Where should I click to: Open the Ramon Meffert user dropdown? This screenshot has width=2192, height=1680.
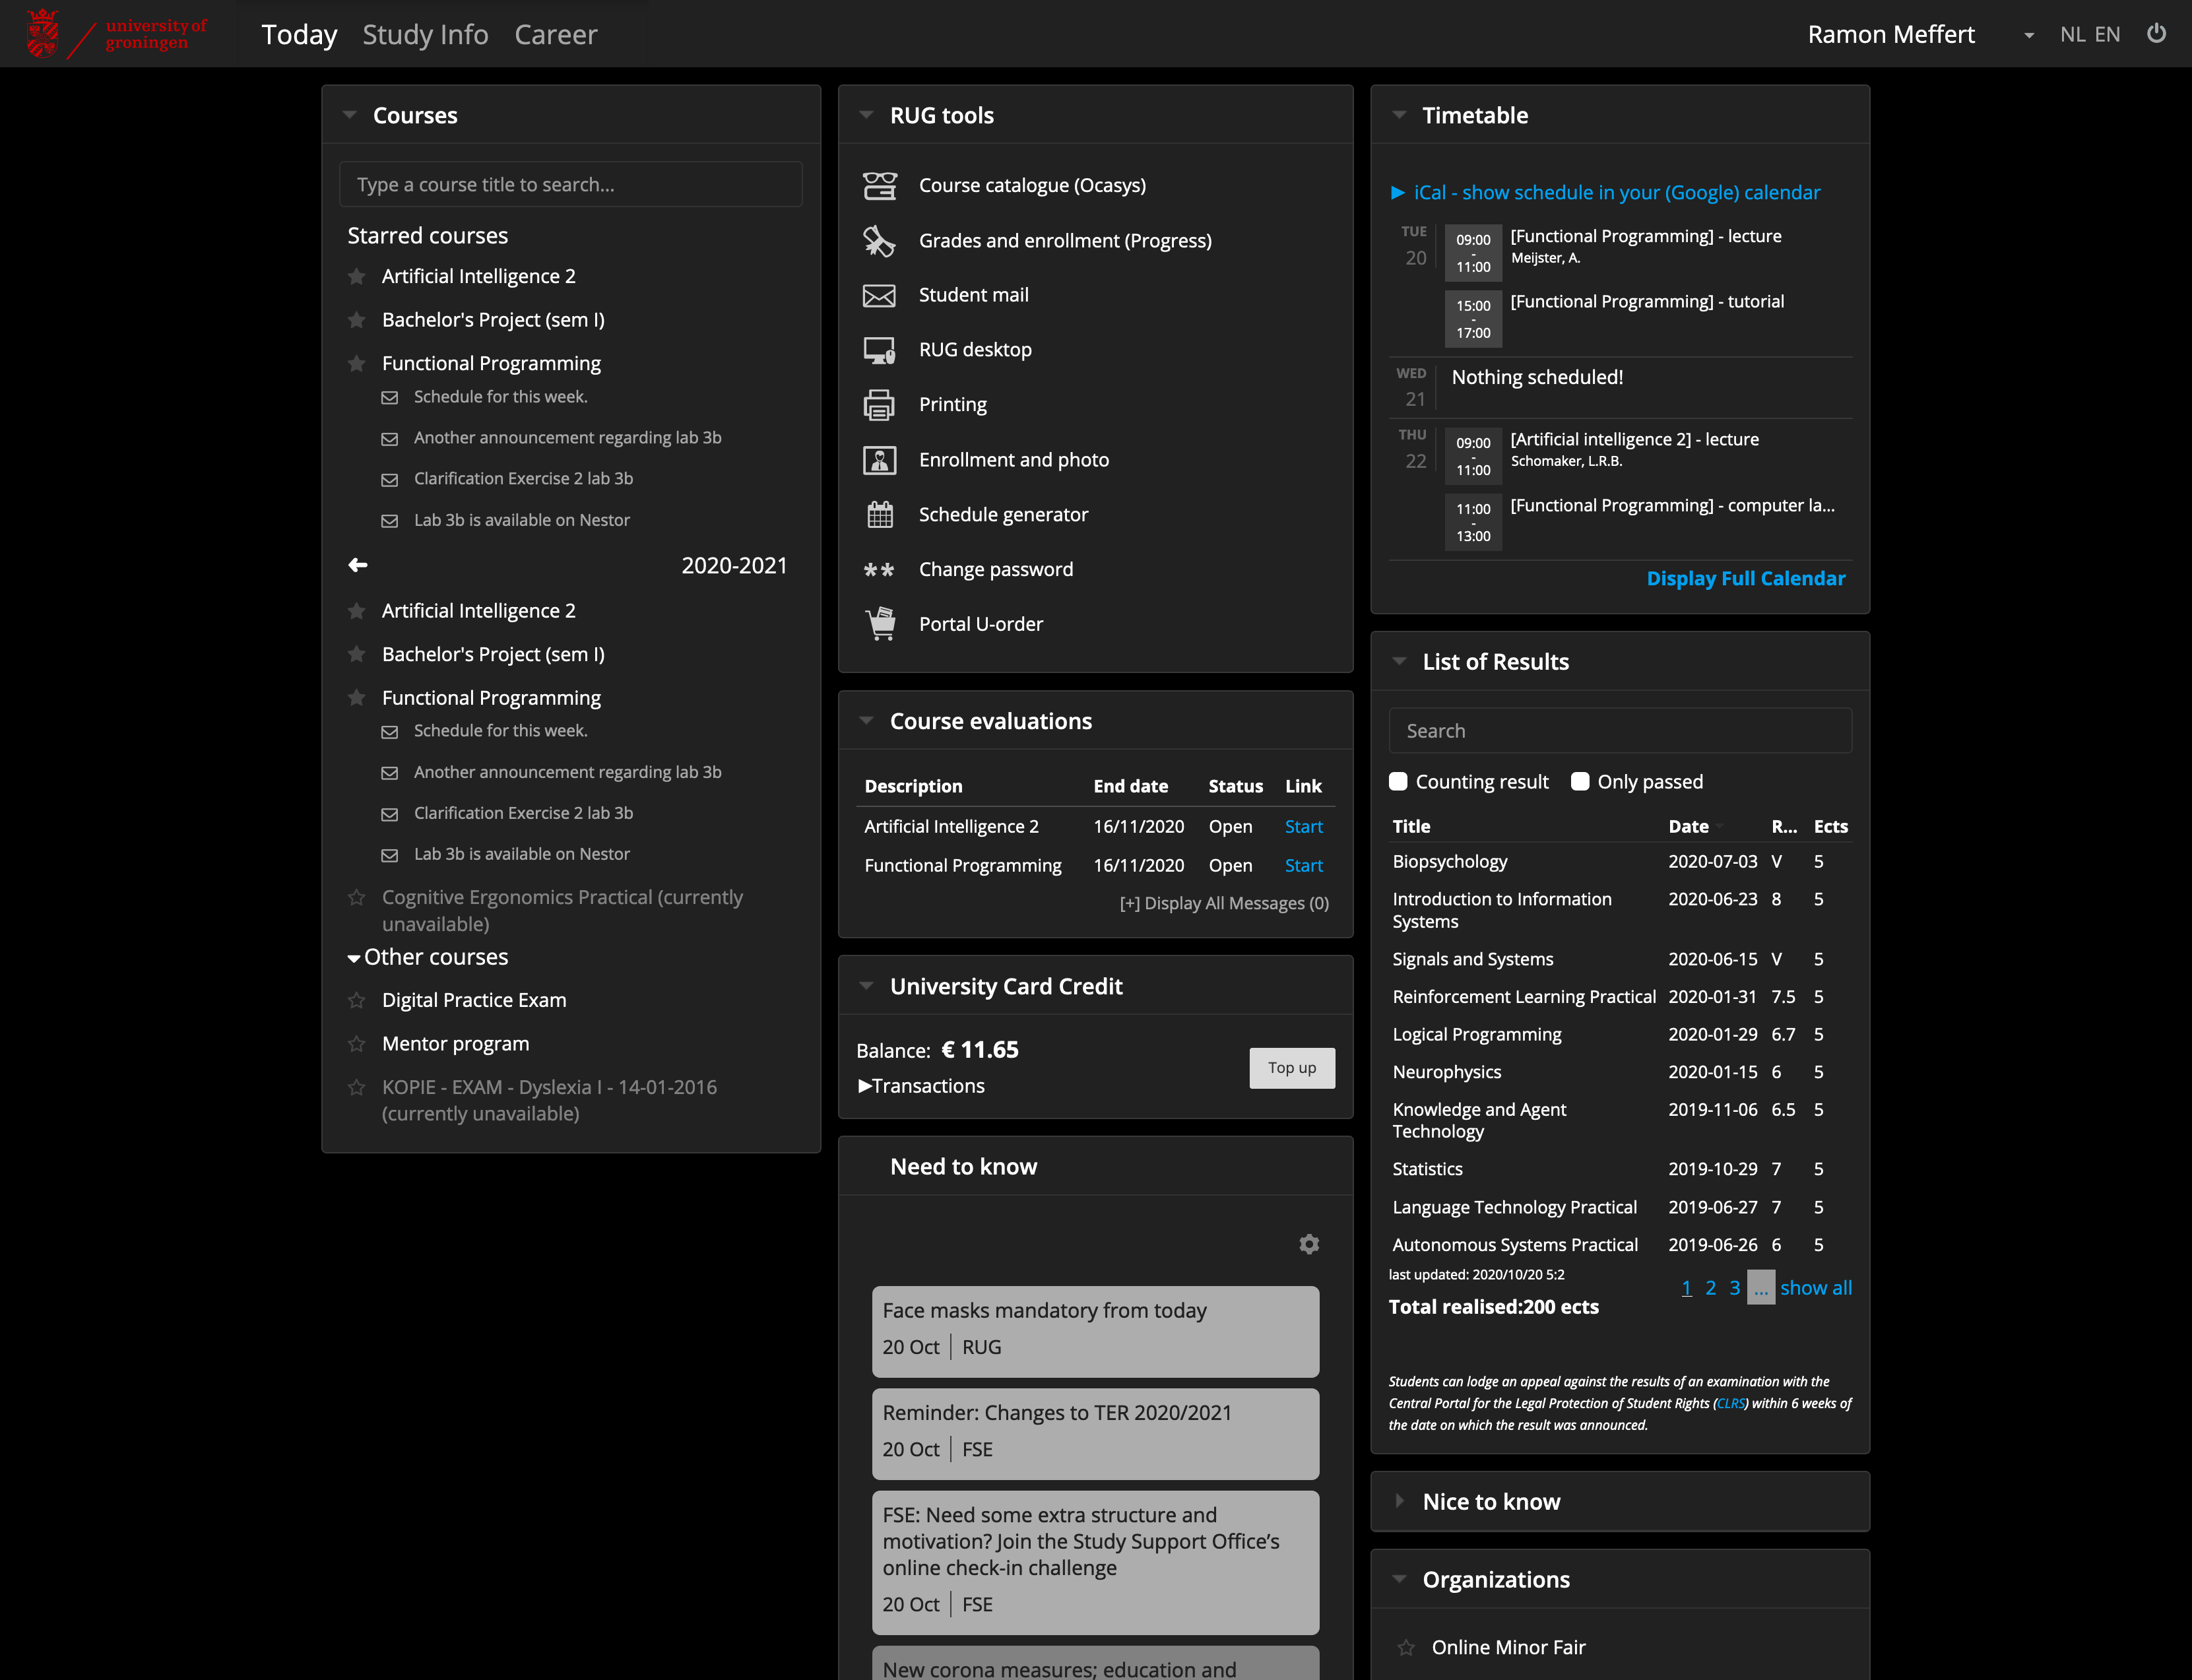click(2028, 36)
